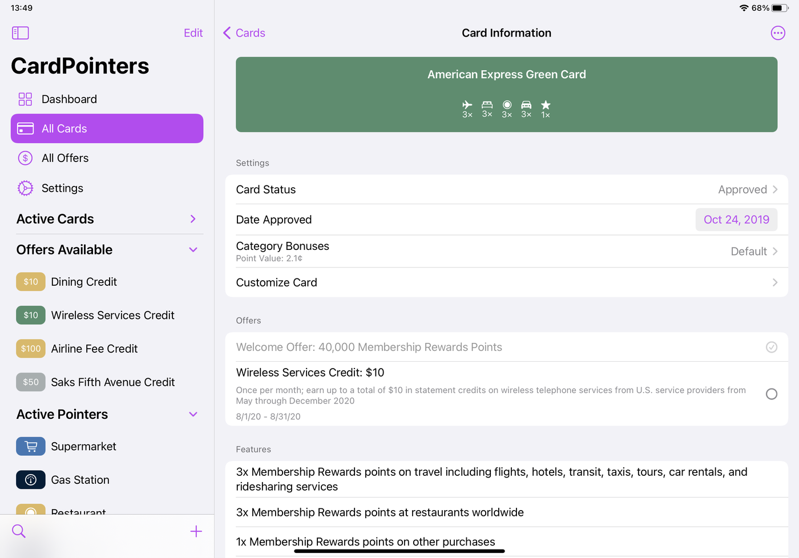Click the $50 Saks Fifth Avenue badge
This screenshot has width=799, height=558.
pos(31,382)
